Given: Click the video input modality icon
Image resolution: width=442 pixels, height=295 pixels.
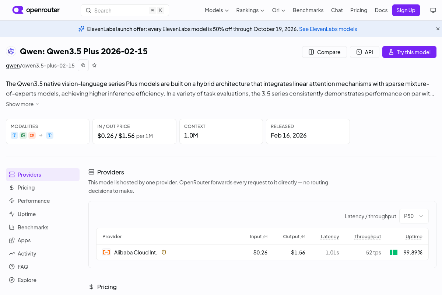Looking at the screenshot, I should tap(32, 135).
